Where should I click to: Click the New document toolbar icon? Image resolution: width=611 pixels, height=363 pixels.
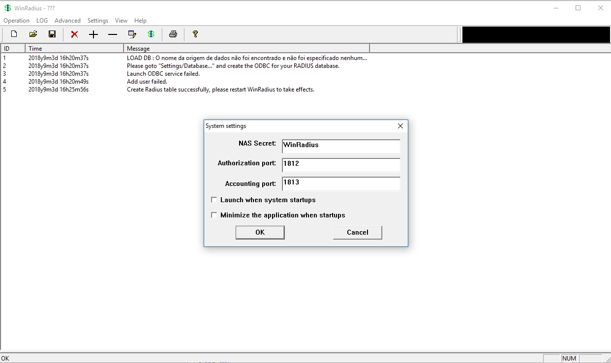(x=14, y=34)
